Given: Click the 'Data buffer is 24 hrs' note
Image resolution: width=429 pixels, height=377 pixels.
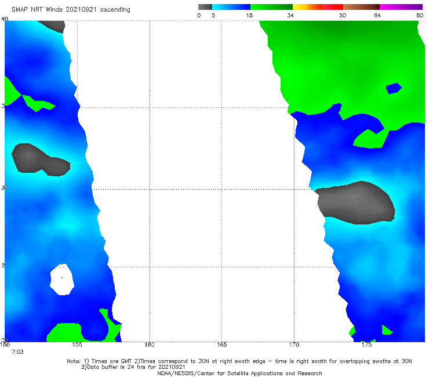Looking at the screenshot, I should 133,367.
